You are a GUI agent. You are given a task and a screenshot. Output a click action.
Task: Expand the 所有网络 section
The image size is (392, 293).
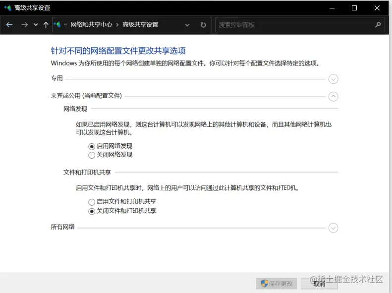pos(333,228)
